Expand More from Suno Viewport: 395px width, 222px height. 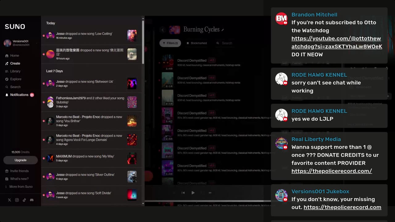point(19,187)
